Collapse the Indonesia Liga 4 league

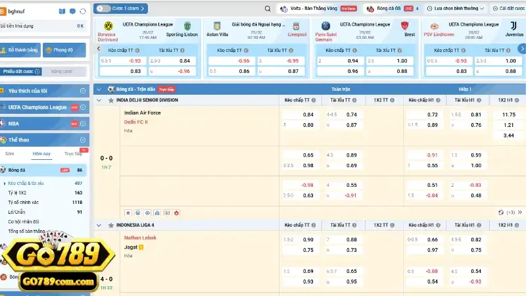point(100,225)
